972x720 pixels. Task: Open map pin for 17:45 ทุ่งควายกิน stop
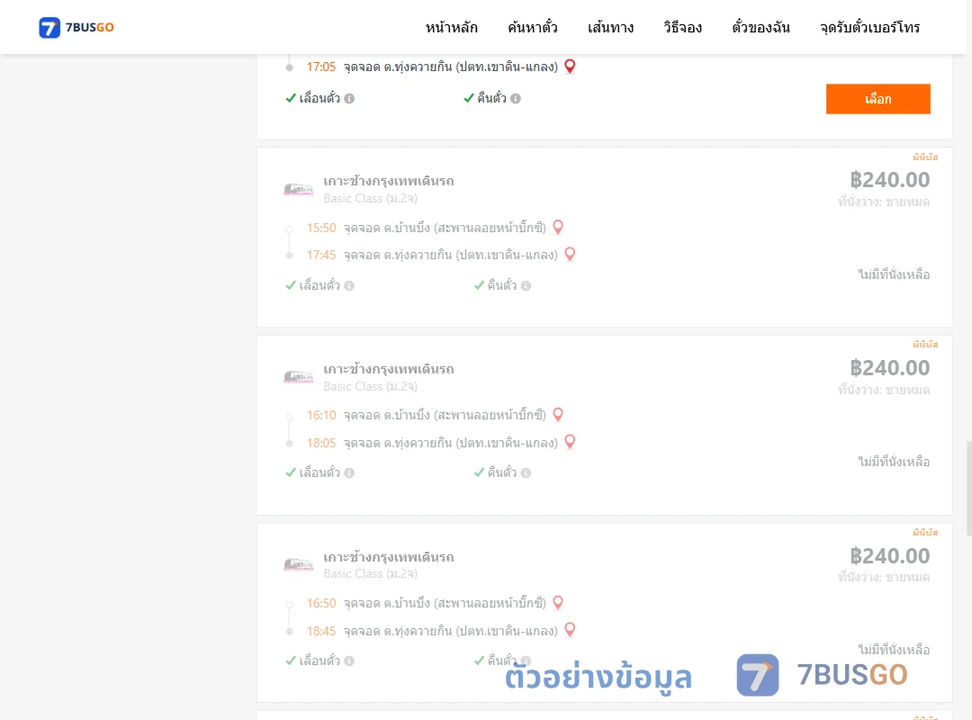click(570, 255)
